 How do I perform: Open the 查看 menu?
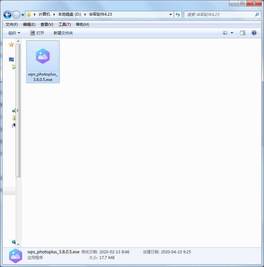[46, 24]
